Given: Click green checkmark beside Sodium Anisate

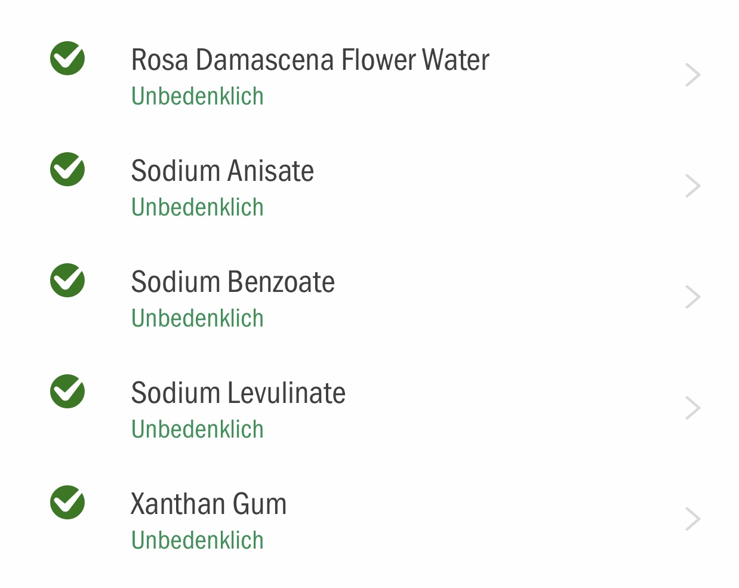Looking at the screenshot, I should 67,170.
